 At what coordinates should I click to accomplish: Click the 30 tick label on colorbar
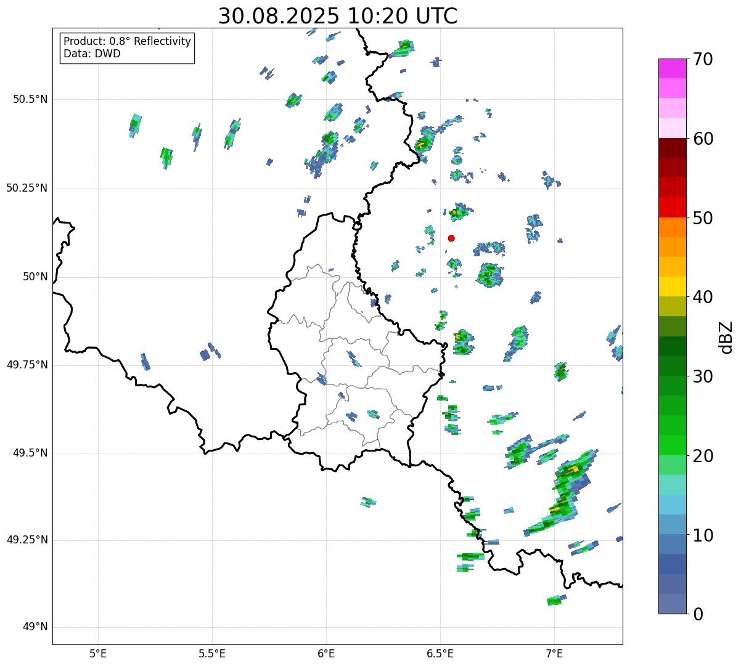click(x=703, y=376)
